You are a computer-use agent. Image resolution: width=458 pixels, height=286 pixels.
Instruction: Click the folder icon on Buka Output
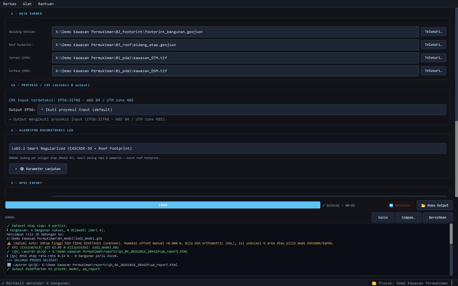click(x=423, y=206)
